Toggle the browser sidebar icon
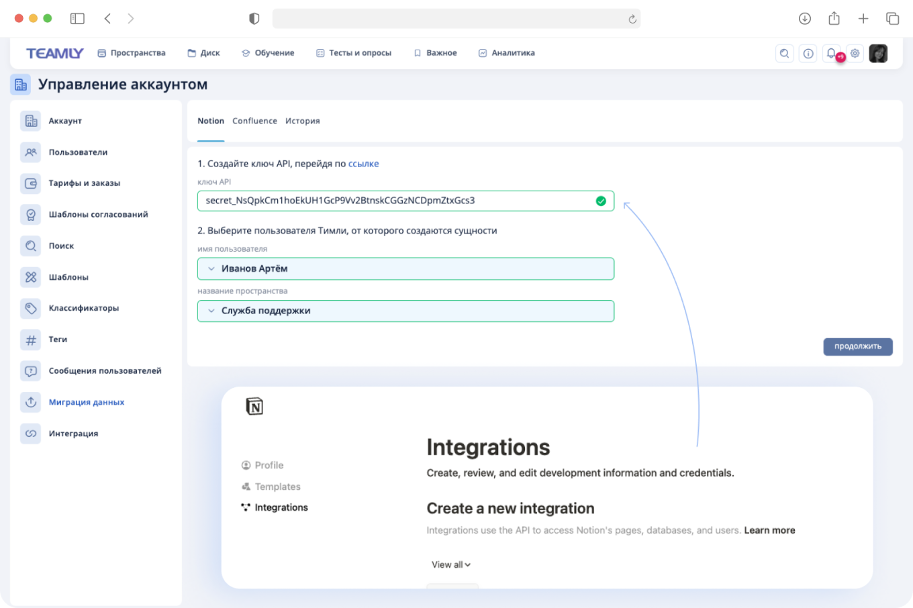 (x=77, y=19)
